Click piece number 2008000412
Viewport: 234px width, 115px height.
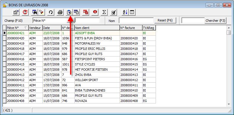(x=15, y=80)
